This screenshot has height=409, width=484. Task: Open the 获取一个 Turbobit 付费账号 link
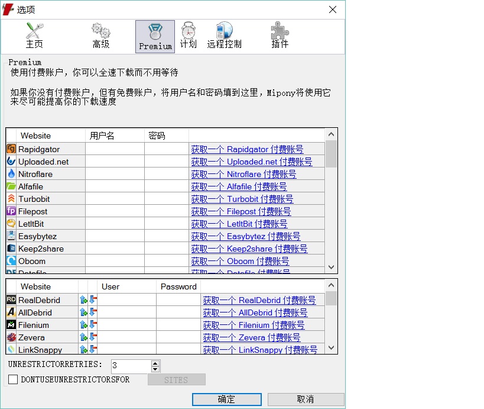pos(242,199)
